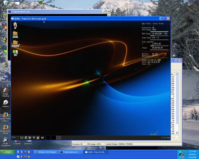The width and height of the screenshot is (199, 159).
Task: Open the file manager icon in DSL taskbar
Action: tap(26, 138)
